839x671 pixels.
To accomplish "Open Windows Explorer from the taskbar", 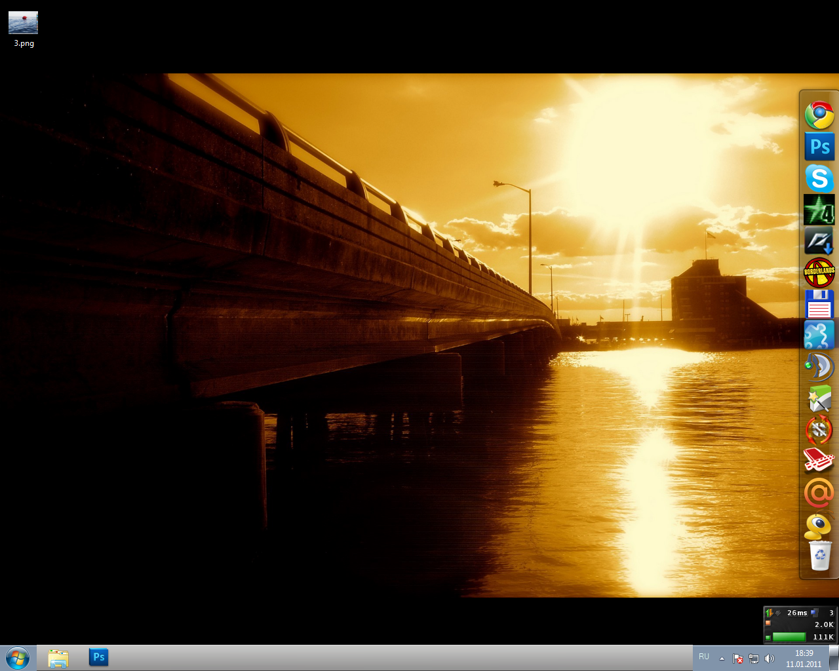I will [x=58, y=658].
